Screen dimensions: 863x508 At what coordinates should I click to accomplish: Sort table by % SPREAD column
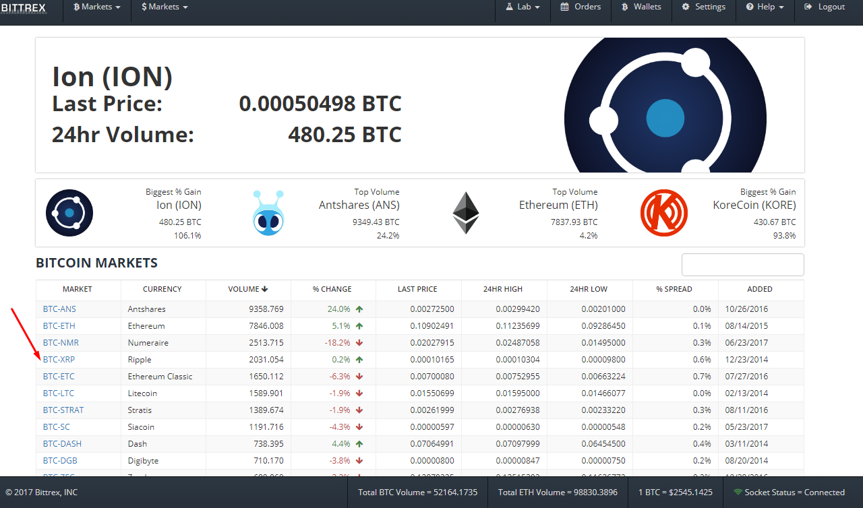[x=674, y=289]
